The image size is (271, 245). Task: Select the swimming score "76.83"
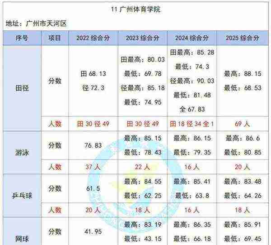coord(93,145)
